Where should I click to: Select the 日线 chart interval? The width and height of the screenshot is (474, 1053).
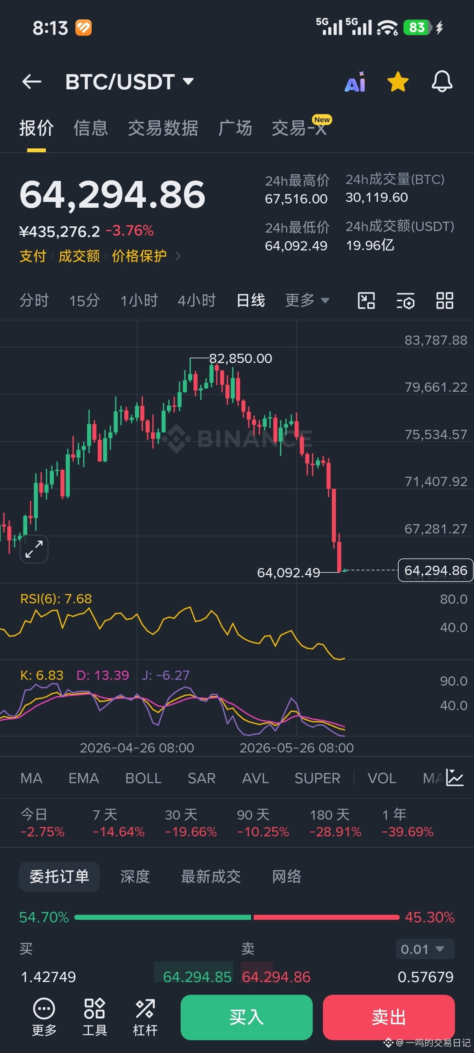coord(251,301)
